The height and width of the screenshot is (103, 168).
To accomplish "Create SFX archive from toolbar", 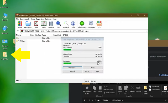I will click(99, 25).
